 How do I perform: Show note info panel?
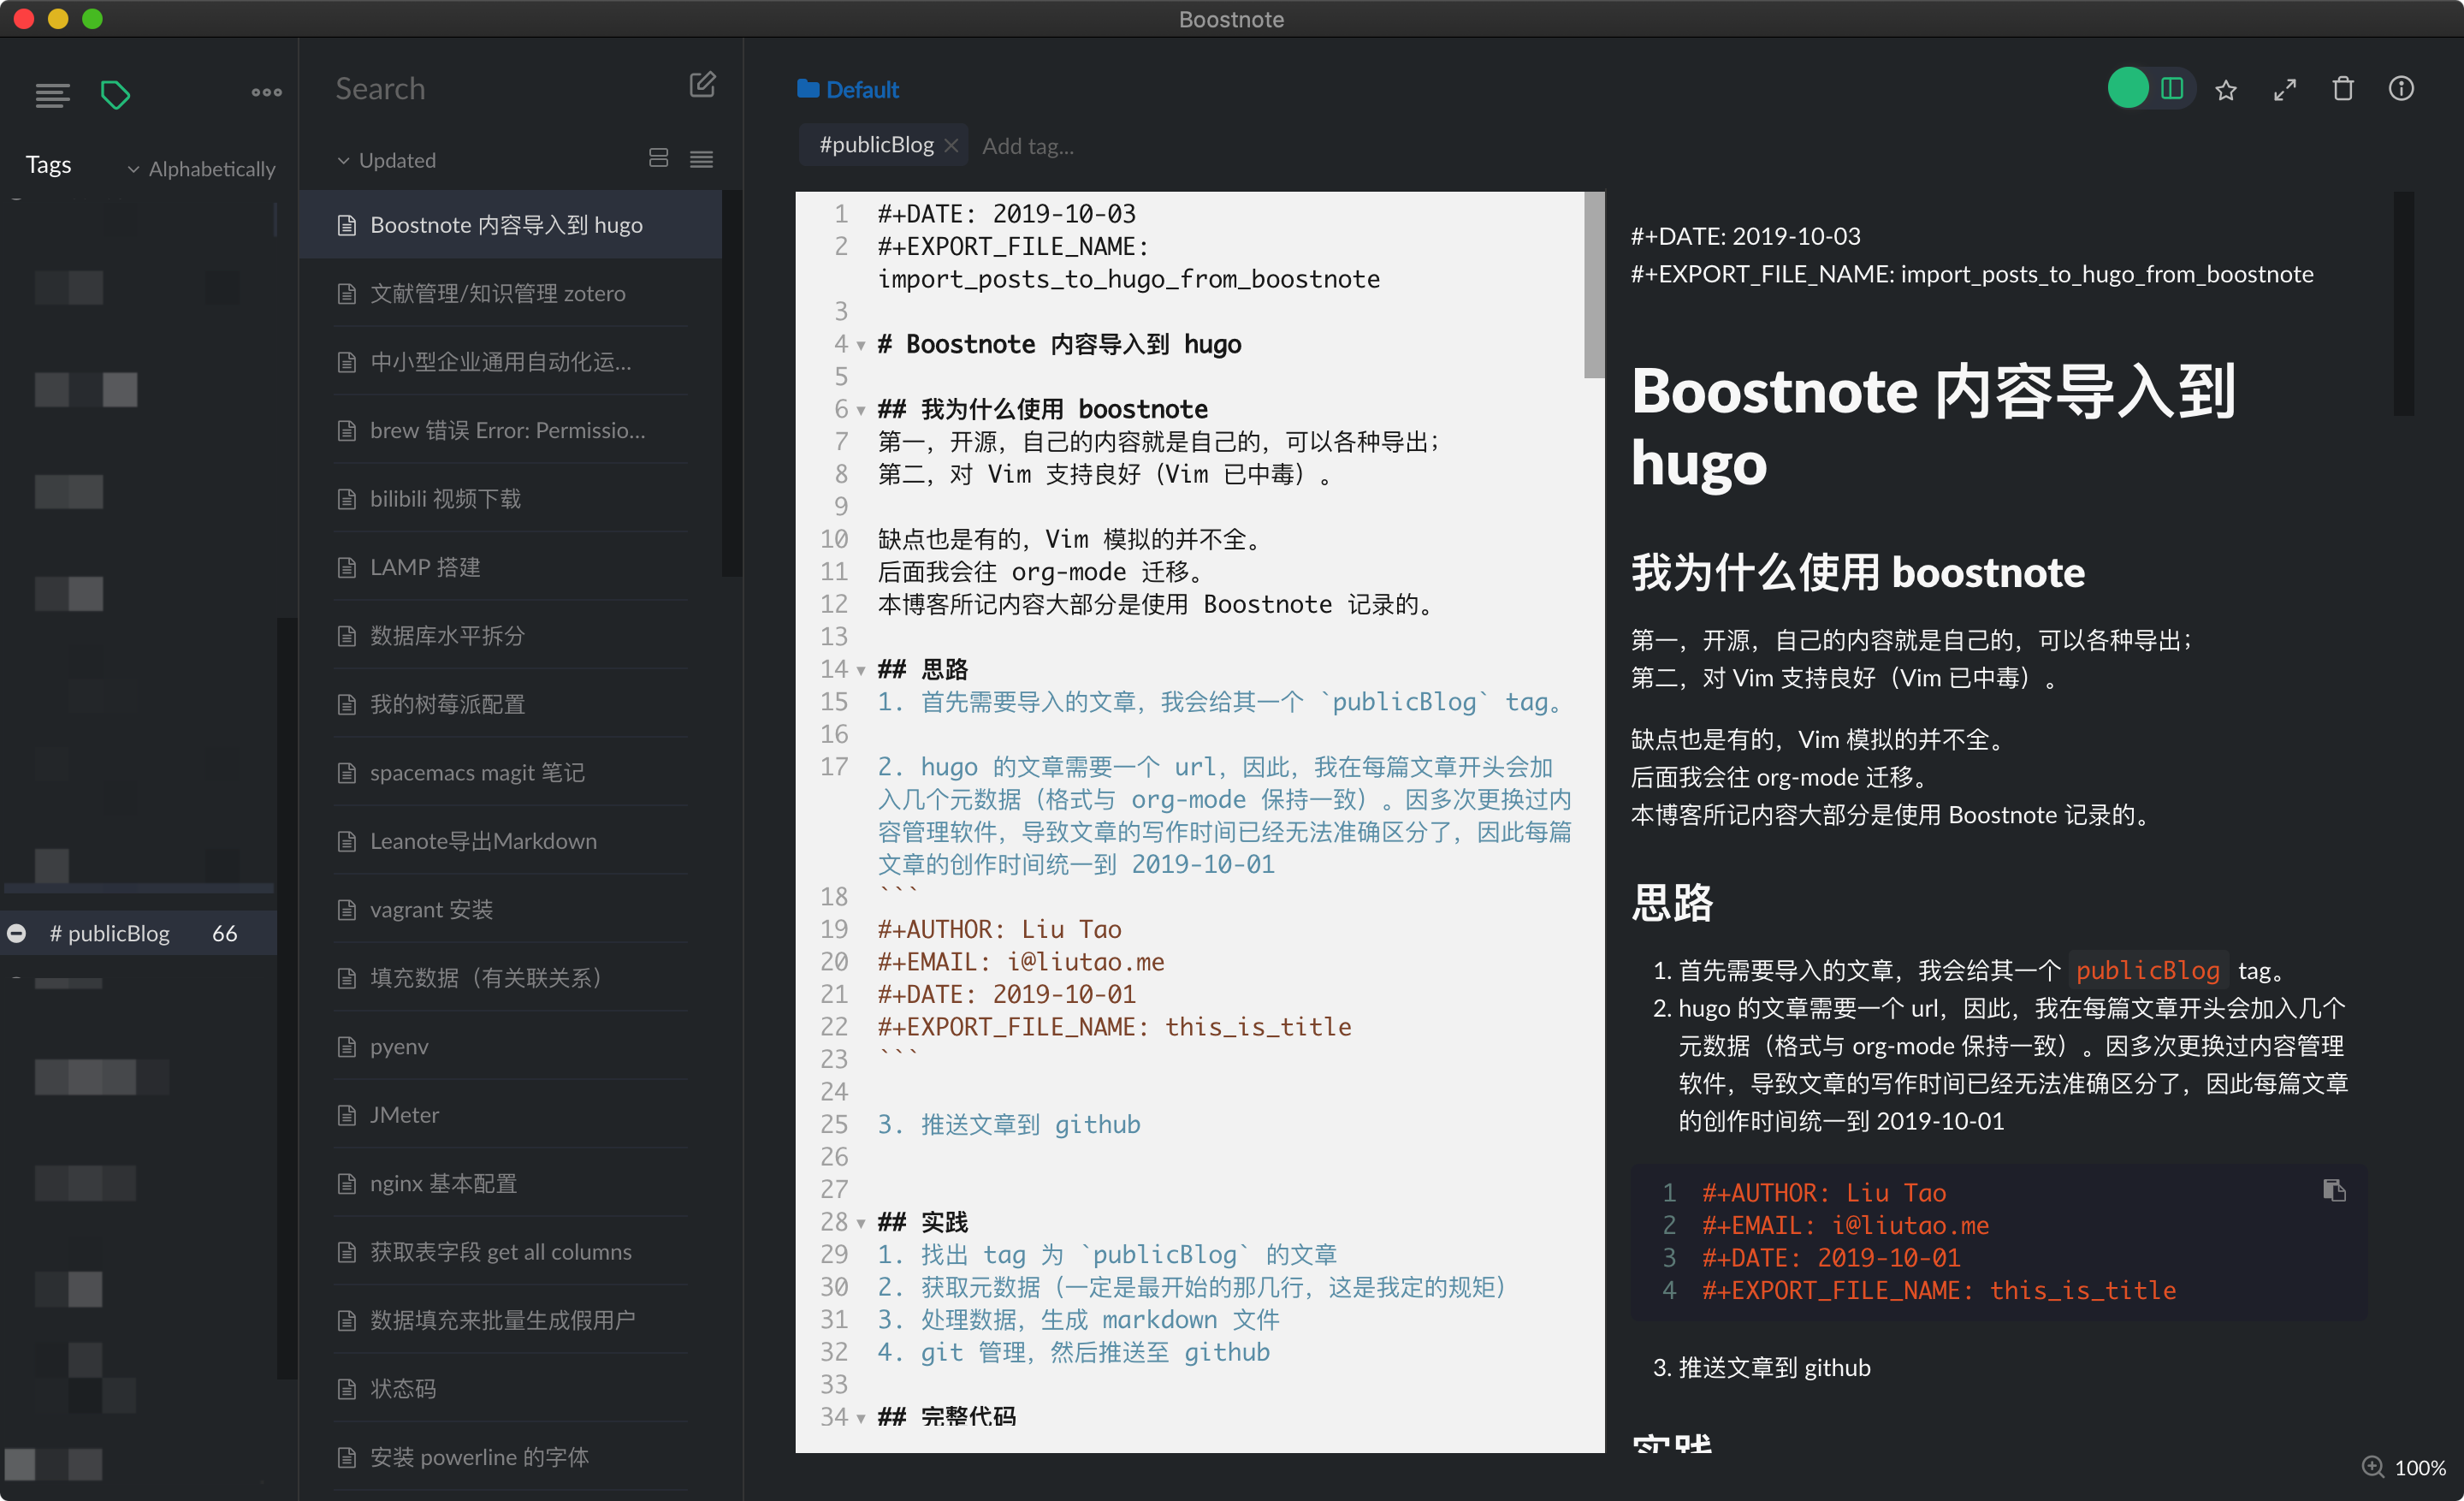(x=2401, y=90)
